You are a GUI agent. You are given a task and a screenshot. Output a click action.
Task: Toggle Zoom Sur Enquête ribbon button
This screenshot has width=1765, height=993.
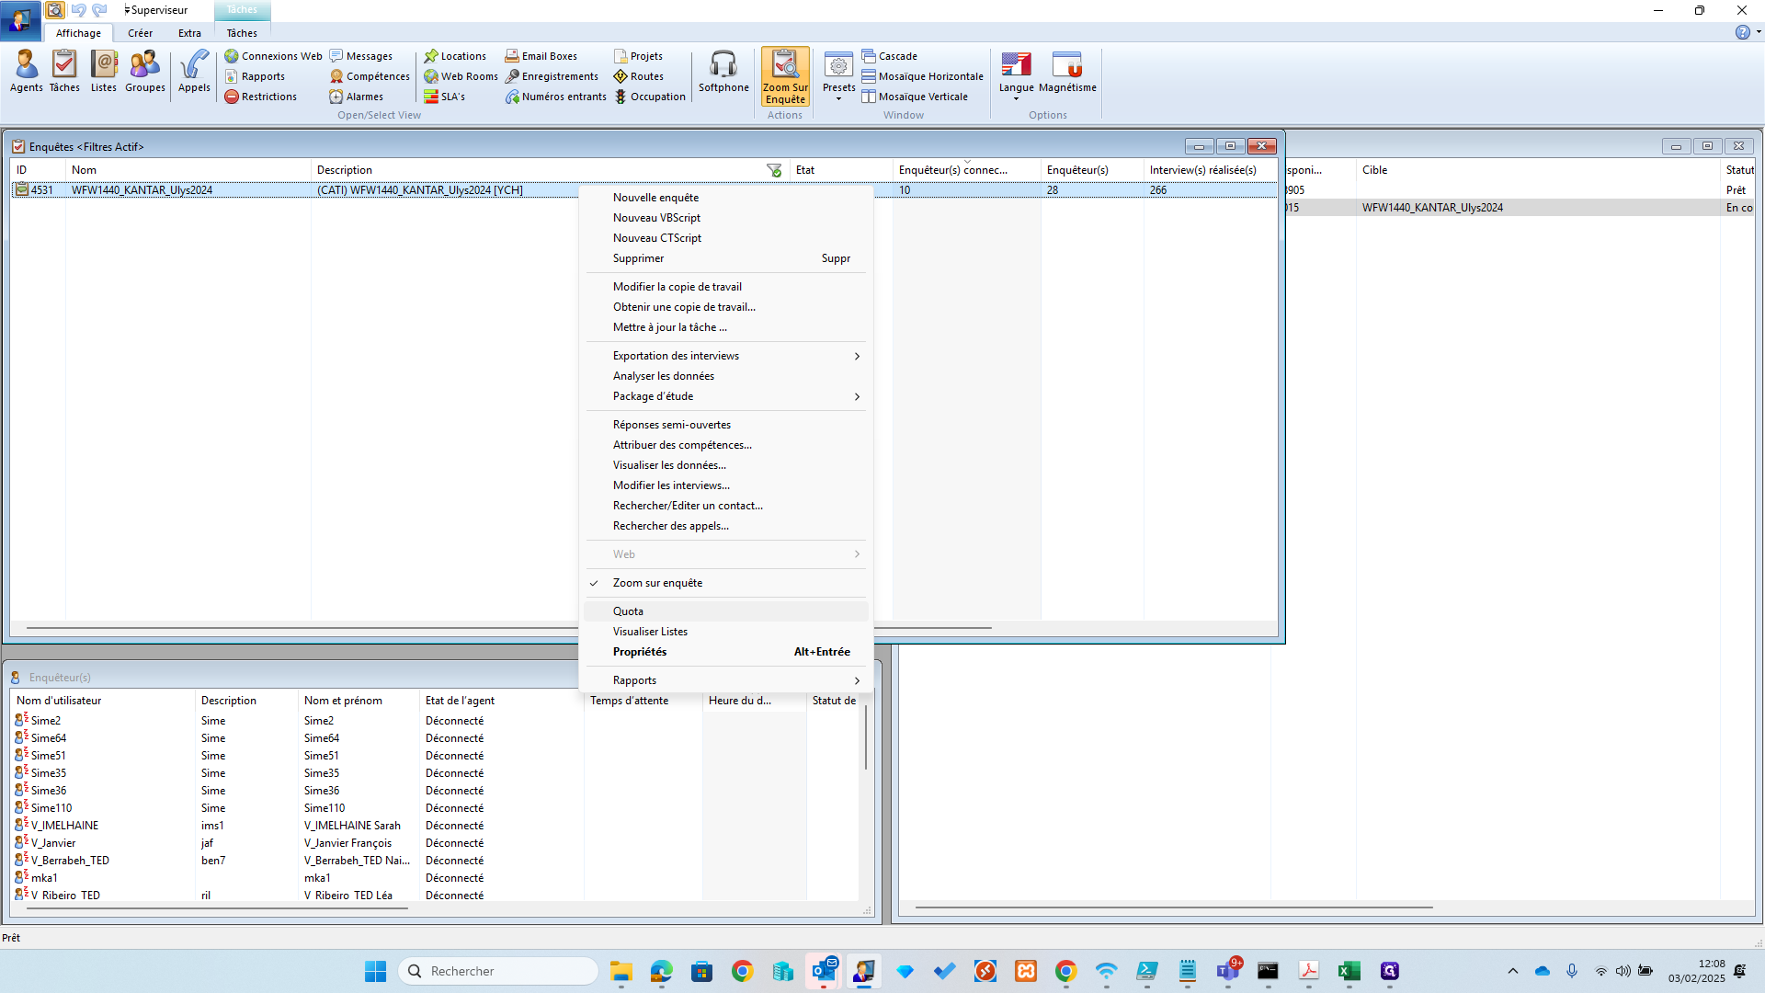785,77
